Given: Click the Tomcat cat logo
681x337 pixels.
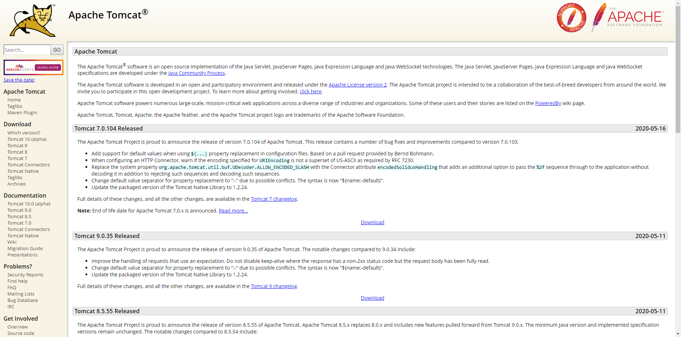Looking at the screenshot, I should (33, 21).
